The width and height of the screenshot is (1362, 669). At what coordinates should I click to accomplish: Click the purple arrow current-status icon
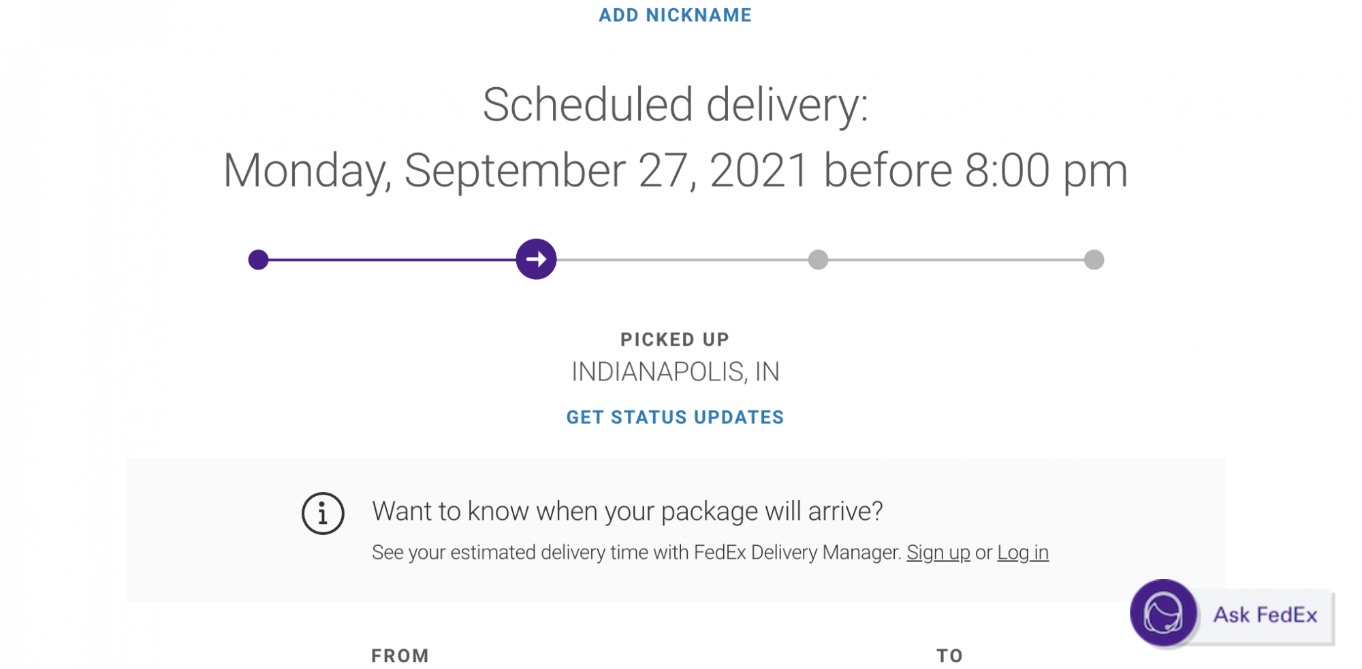point(536,259)
